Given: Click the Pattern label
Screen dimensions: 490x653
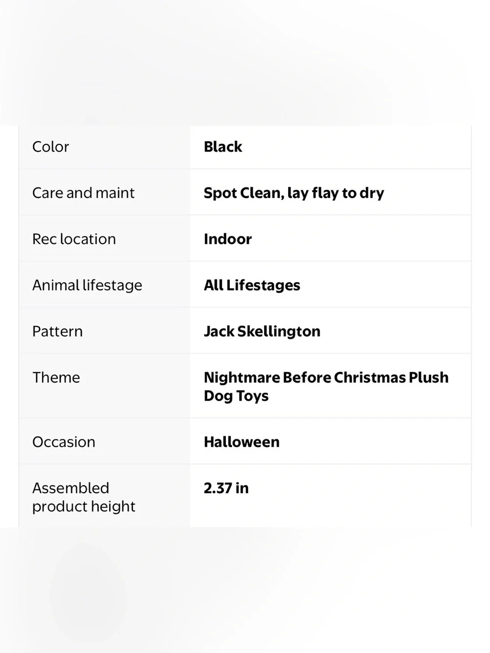Looking at the screenshot, I should pyautogui.click(x=57, y=331).
